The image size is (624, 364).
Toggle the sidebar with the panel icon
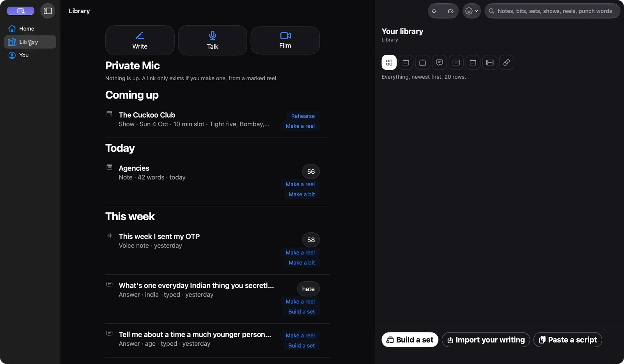coord(48,11)
